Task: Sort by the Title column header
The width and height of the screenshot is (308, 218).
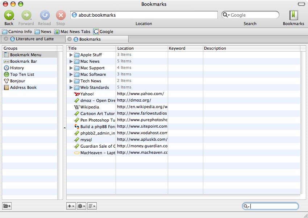Action: 91,48
